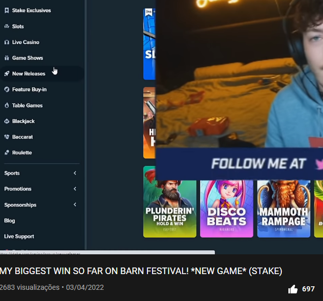Open Table Games label
The image size is (323, 301).
point(27,105)
